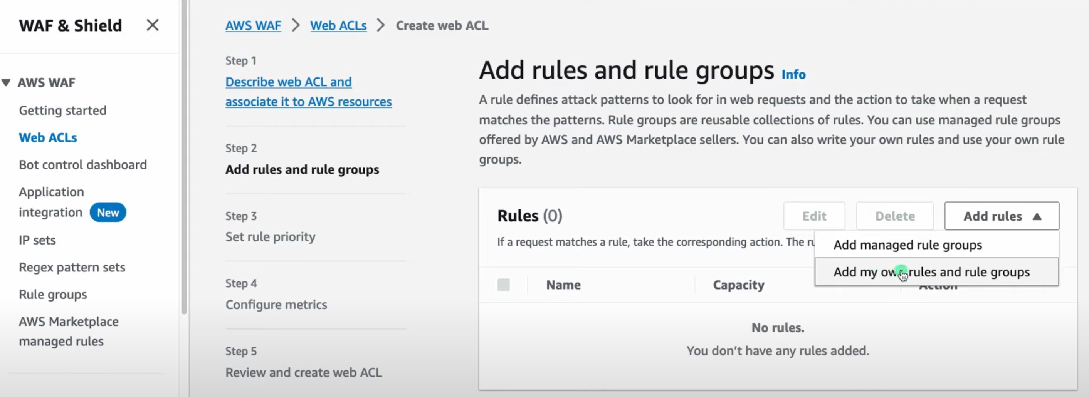Viewport: 1089px width, 397px height.
Task: Select Step 2 Add rules and rule groups
Action: coord(302,169)
